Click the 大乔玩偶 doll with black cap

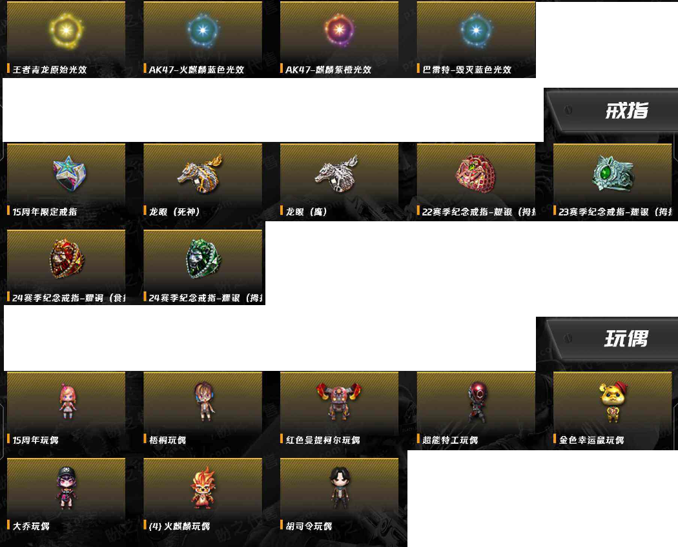point(66,488)
